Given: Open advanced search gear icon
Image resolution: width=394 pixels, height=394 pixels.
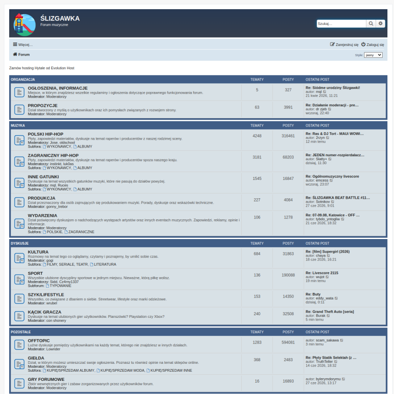Looking at the screenshot, I should (x=380, y=24).
